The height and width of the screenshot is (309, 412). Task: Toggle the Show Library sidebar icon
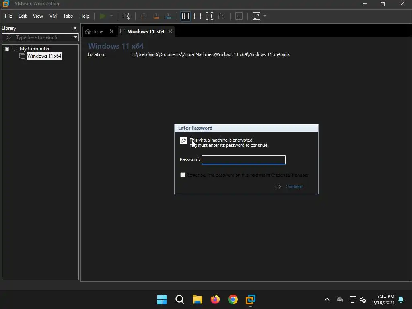tap(185, 16)
